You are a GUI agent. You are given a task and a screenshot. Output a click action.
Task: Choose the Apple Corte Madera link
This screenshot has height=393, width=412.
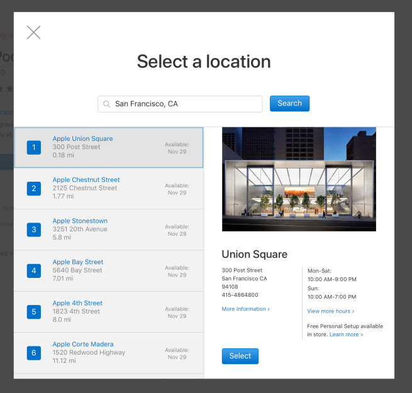83,345
